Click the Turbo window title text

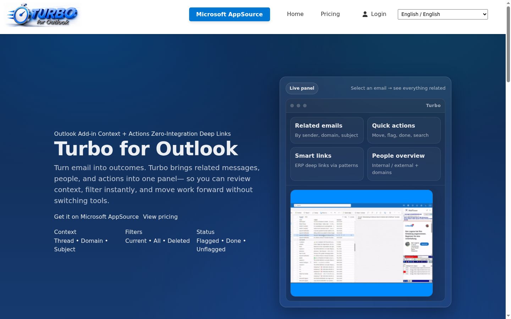[433, 106]
